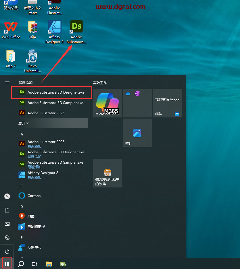Viewport: 240px width, 269px height.
Task: Click the 高效工作 tile group title
Action: pos(100,83)
